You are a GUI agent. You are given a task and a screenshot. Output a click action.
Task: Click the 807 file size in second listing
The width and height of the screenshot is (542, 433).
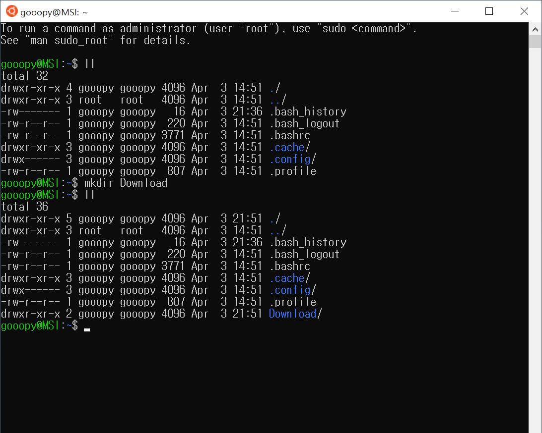[x=176, y=302]
